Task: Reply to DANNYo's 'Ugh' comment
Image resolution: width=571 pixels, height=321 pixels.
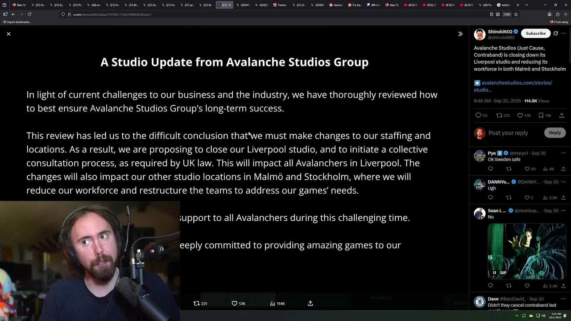Action: (x=490, y=198)
